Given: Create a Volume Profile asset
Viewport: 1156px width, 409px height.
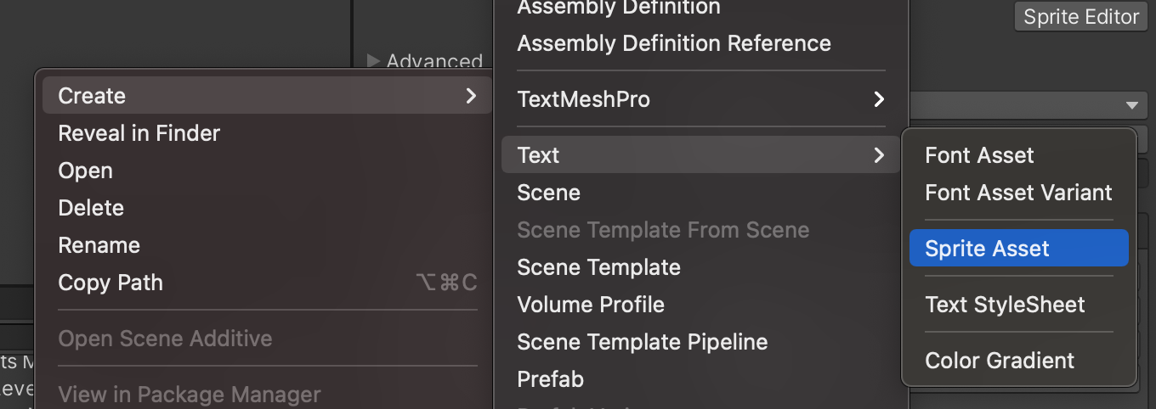Looking at the screenshot, I should pos(591,305).
